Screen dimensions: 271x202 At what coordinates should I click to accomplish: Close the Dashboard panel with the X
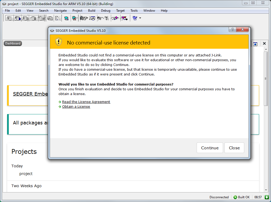click(x=264, y=43)
